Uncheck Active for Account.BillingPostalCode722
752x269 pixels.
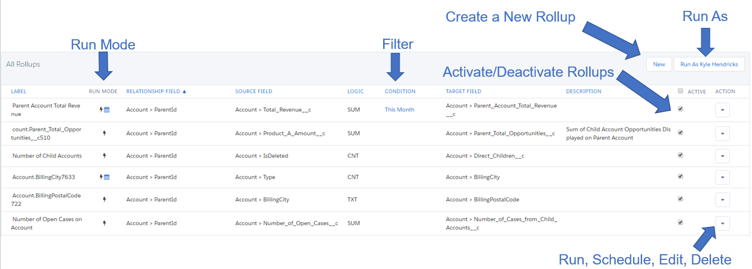(680, 199)
